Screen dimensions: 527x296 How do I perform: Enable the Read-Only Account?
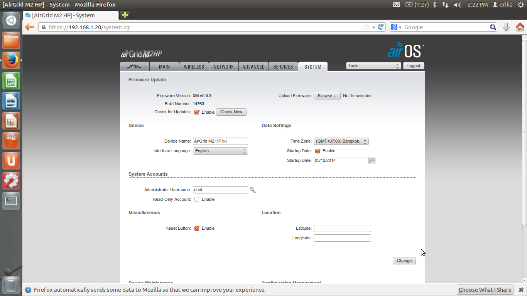(x=197, y=199)
